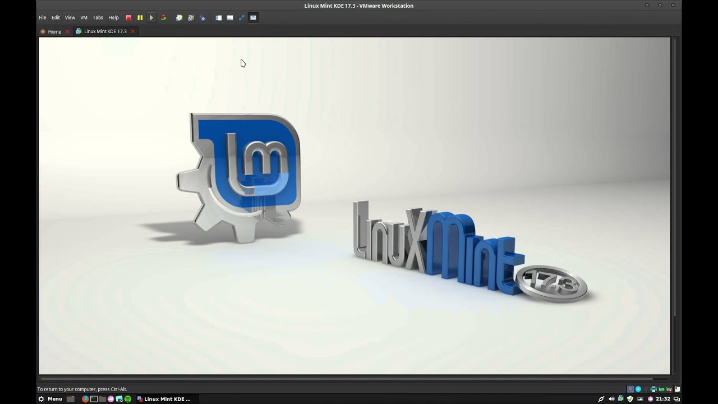Click the CD/DVD drive status icon
718x404 pixels.
click(x=638, y=389)
